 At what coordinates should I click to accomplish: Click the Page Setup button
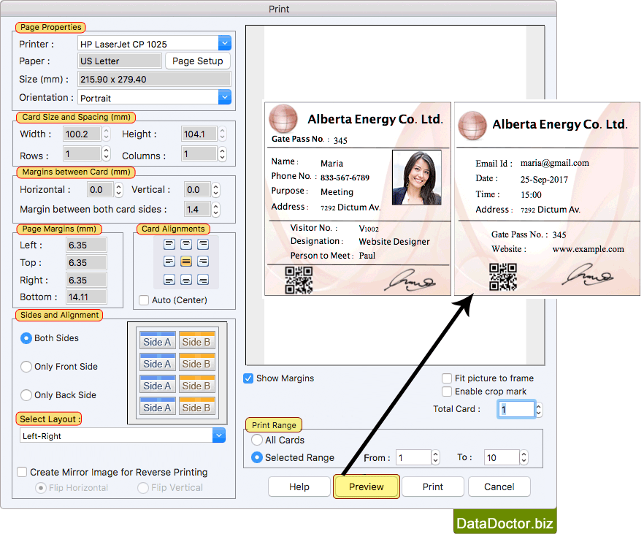click(198, 61)
